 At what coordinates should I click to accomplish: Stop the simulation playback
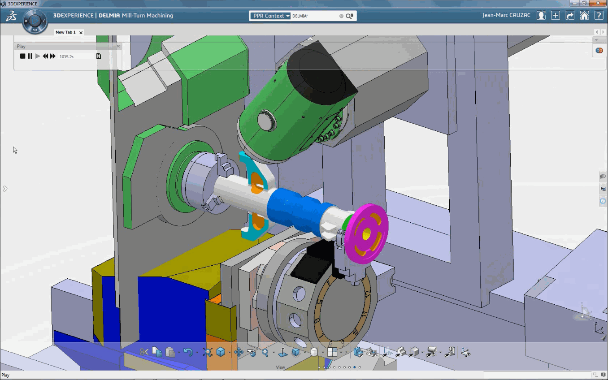[22, 56]
